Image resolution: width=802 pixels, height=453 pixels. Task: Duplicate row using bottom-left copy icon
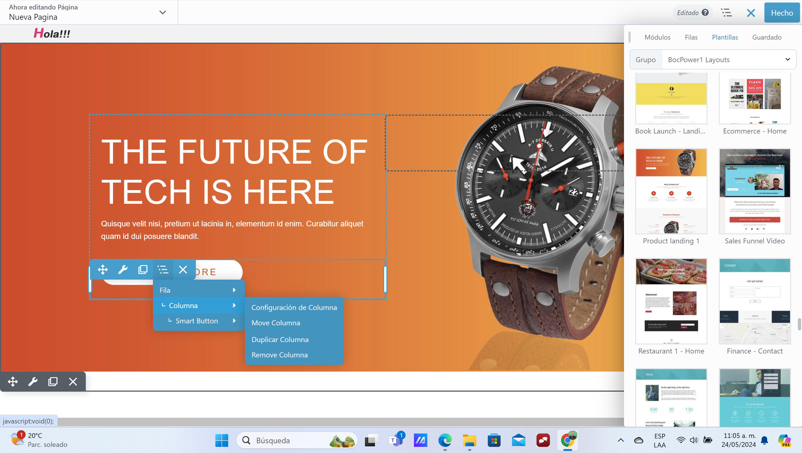click(x=53, y=381)
